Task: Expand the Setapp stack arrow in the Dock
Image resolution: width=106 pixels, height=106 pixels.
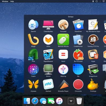Action: (71, 101)
